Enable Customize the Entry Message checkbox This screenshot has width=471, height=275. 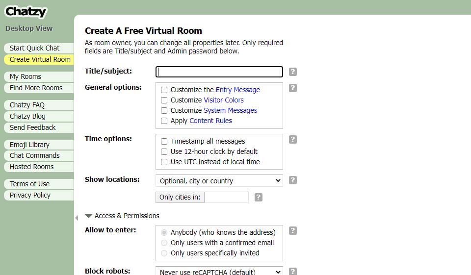pos(164,90)
